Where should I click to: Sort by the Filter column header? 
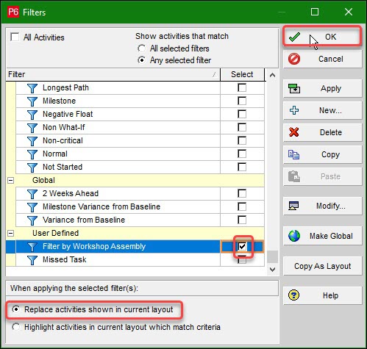[113, 74]
